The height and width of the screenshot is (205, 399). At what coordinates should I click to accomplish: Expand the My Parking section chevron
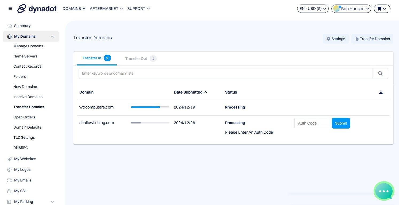coord(52,202)
